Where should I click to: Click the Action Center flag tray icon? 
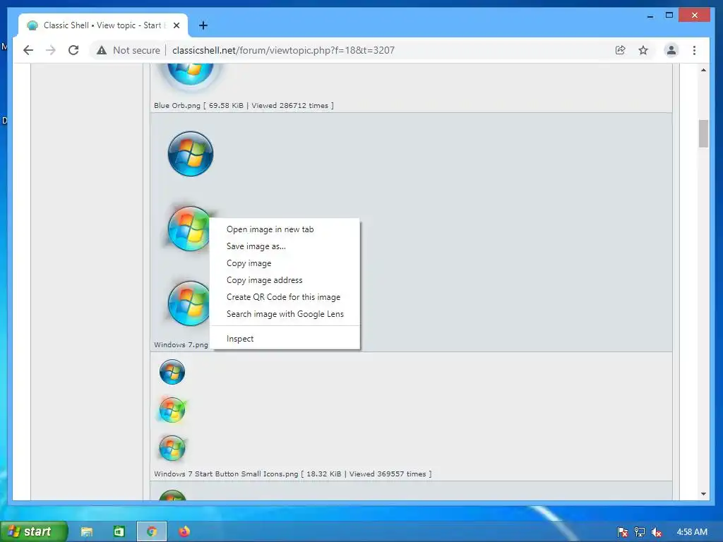(x=622, y=532)
